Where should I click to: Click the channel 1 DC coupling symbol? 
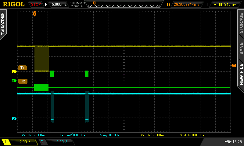(14, 142)
